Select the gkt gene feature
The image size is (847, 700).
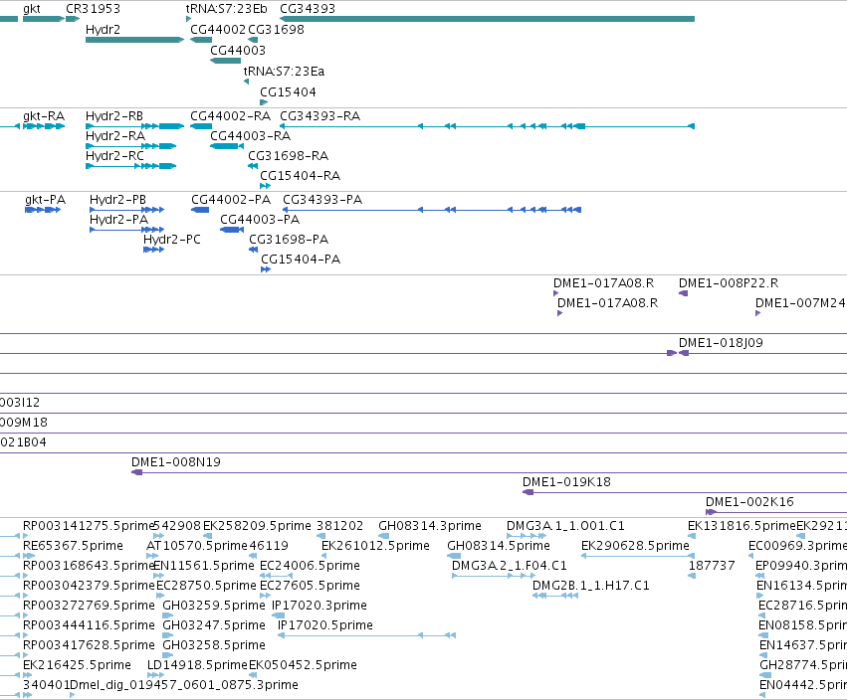[x=44, y=19]
